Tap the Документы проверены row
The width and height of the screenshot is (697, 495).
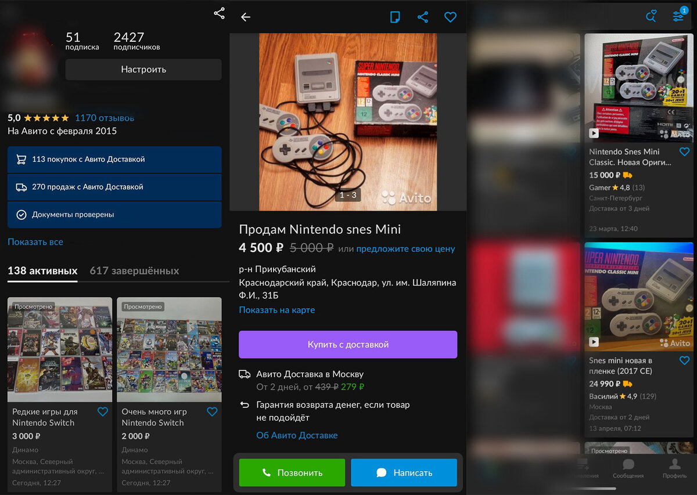coord(114,215)
